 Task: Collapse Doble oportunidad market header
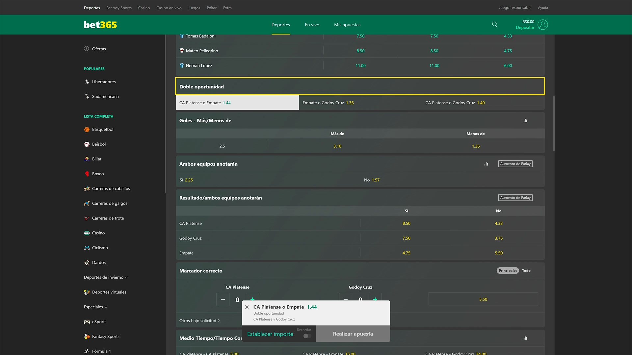[x=360, y=86]
